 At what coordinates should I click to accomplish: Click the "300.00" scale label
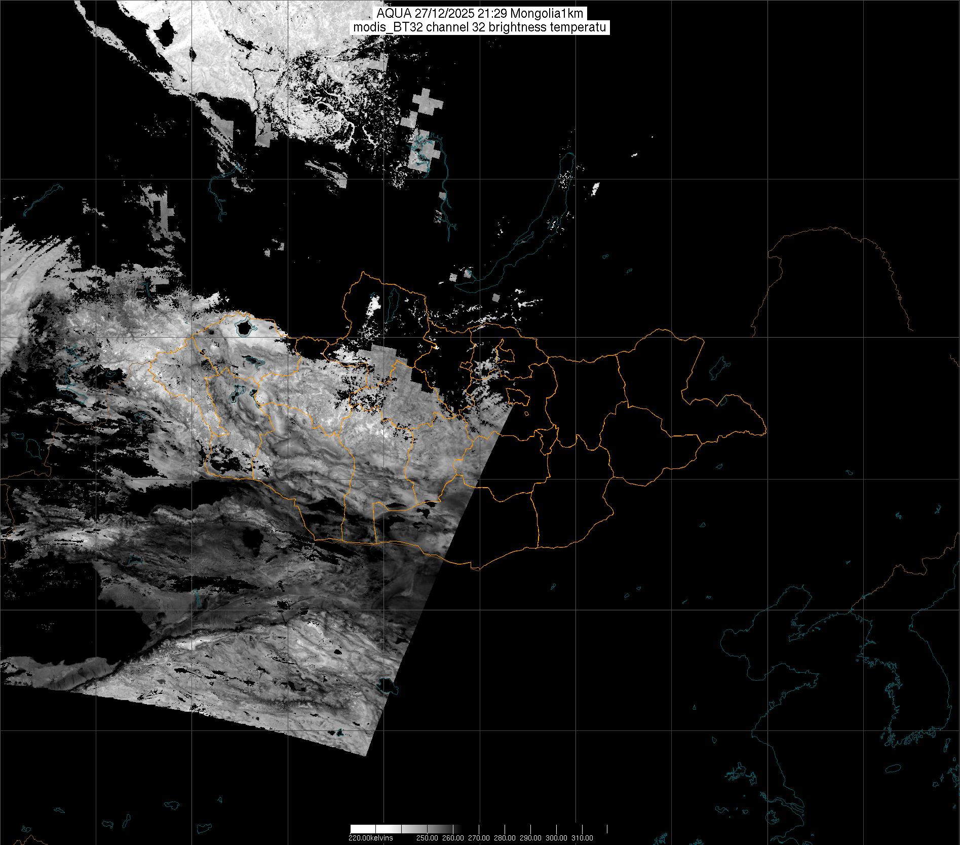click(557, 838)
